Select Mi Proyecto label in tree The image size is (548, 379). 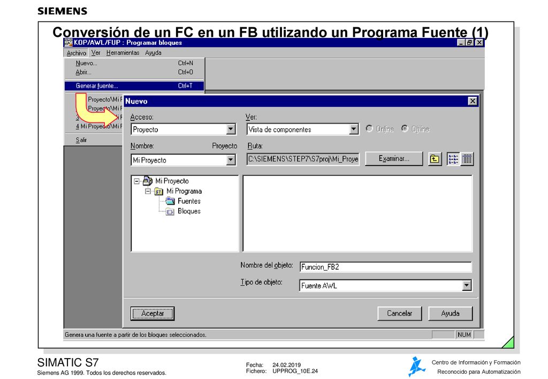click(172, 181)
